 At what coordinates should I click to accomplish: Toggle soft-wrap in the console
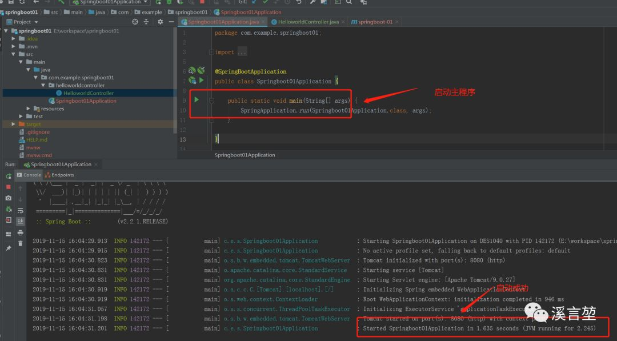(x=21, y=211)
